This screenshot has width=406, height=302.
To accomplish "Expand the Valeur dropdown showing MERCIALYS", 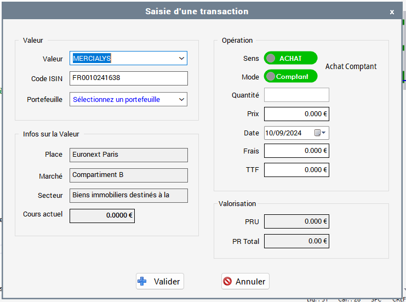I will [181, 58].
